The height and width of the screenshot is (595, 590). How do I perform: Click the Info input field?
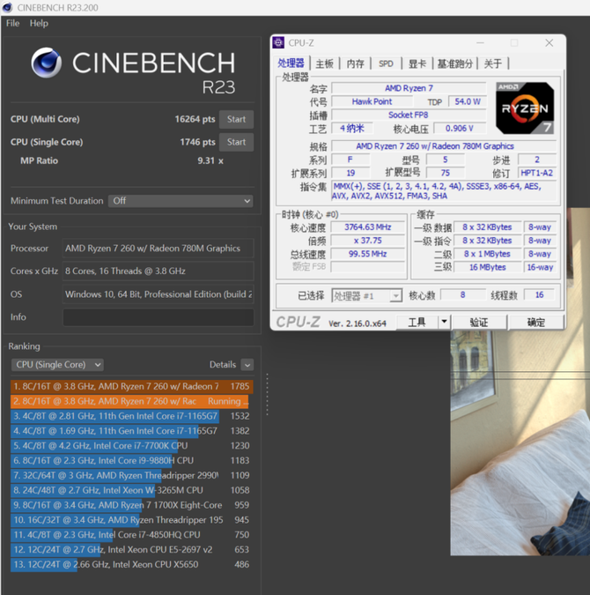coord(158,317)
